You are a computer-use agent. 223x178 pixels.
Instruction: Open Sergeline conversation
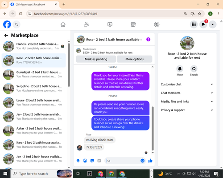33,89
